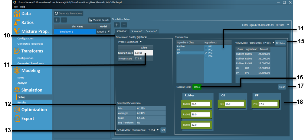Open the Model 2 dropdown for Simulation 1
308x140 pixels.
[103, 31]
